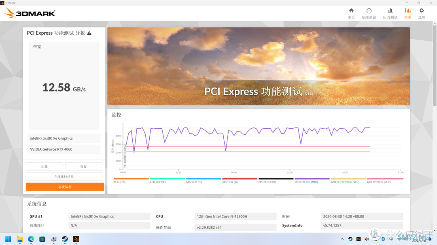
Task: Toggle CPU 温度 teal legend
Action: click(x=167, y=180)
